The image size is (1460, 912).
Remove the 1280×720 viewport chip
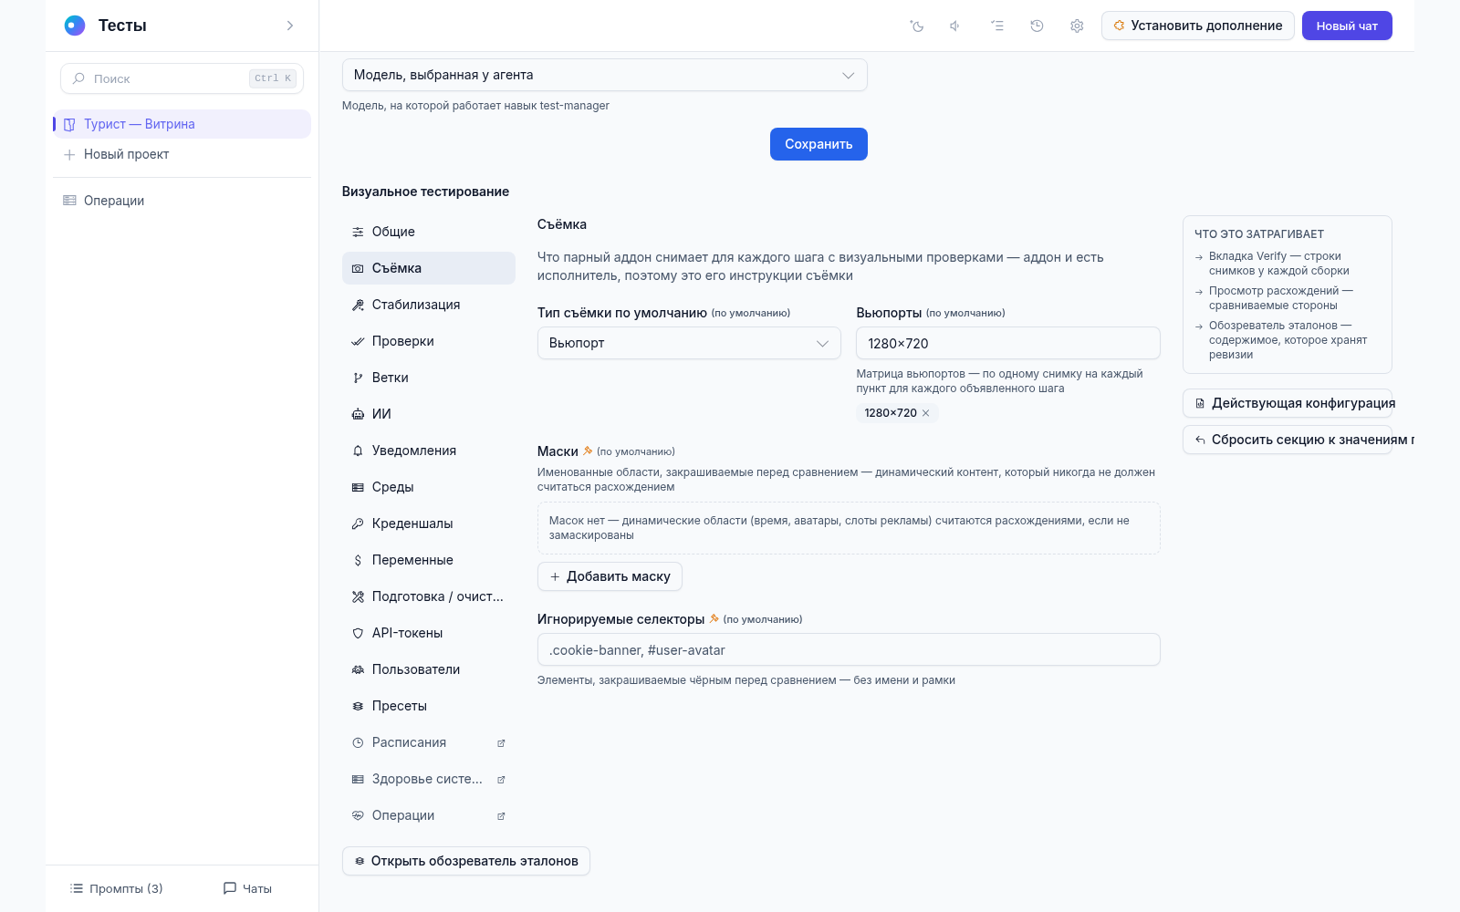[x=925, y=413]
